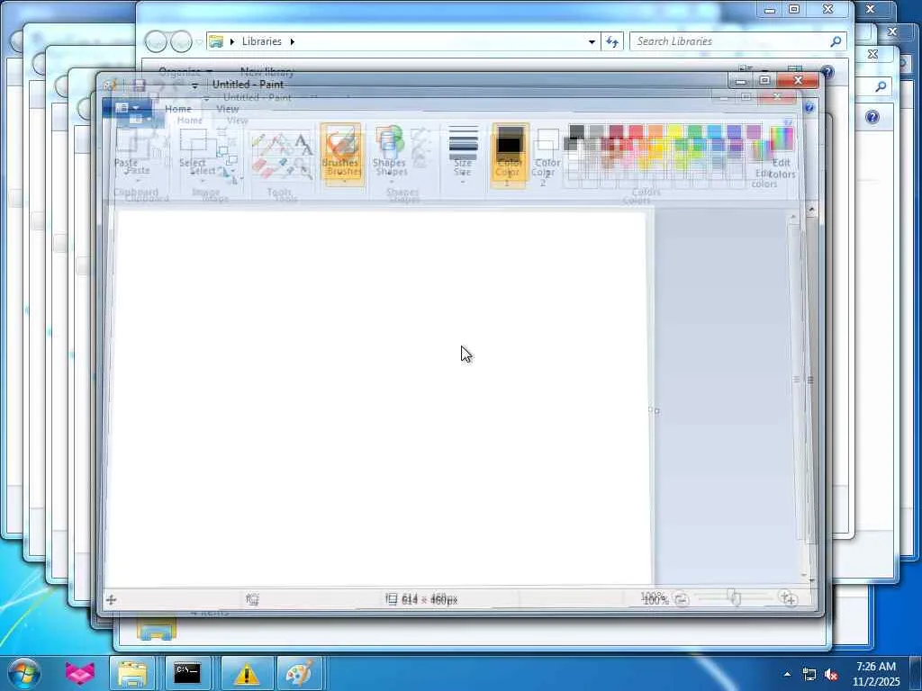Switch to the View ribbon tab in Paint
Image resolution: width=922 pixels, height=691 pixels.
pyautogui.click(x=228, y=109)
